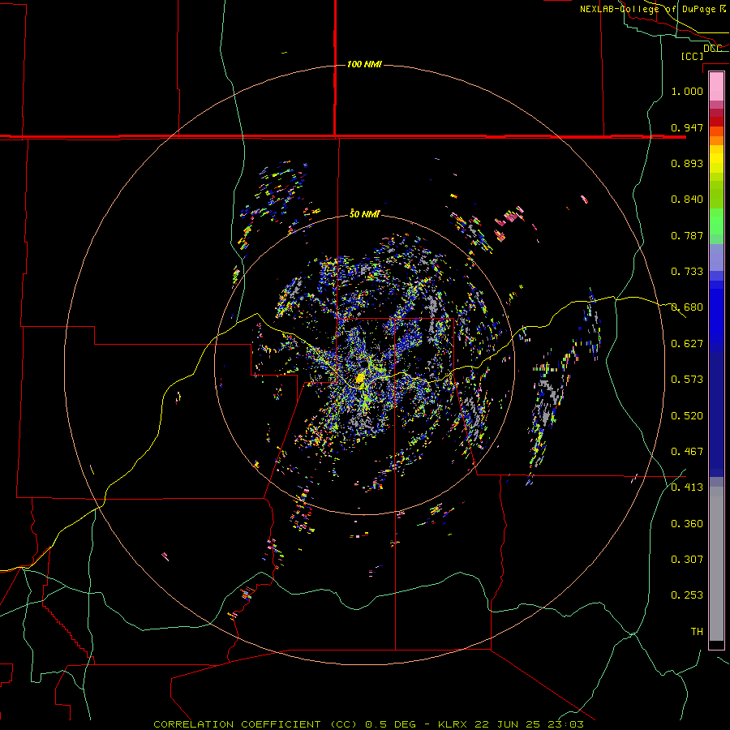Select the 0.413 color scale value
Image resolution: width=730 pixels, height=730 pixels.
coord(687,487)
